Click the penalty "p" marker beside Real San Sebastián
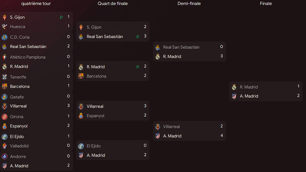The height and width of the screenshot is (172, 306). [x=138, y=36]
